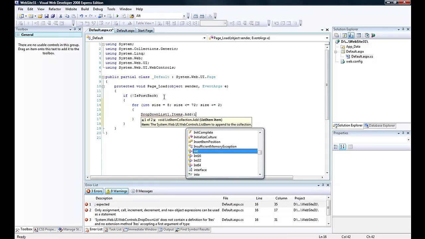Click the Navigate Backward icon
This screenshot has height=239, width=425.
(101, 16)
